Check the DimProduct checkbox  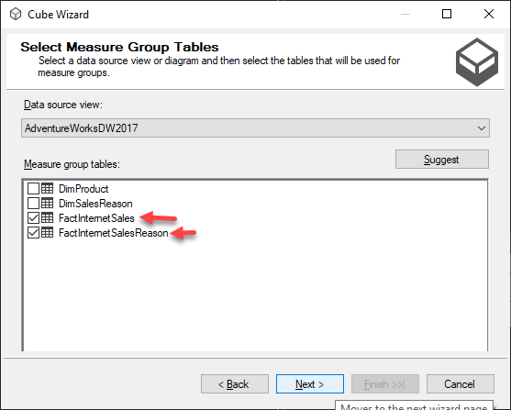point(33,188)
